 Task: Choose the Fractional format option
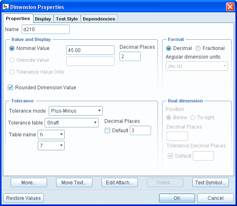point(198,48)
